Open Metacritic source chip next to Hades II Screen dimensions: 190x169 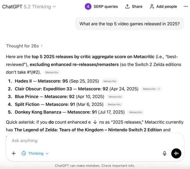(110, 81)
